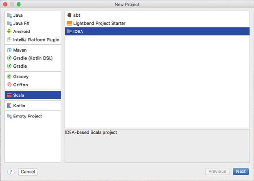
Task: Click the Next button
Action: (241, 172)
